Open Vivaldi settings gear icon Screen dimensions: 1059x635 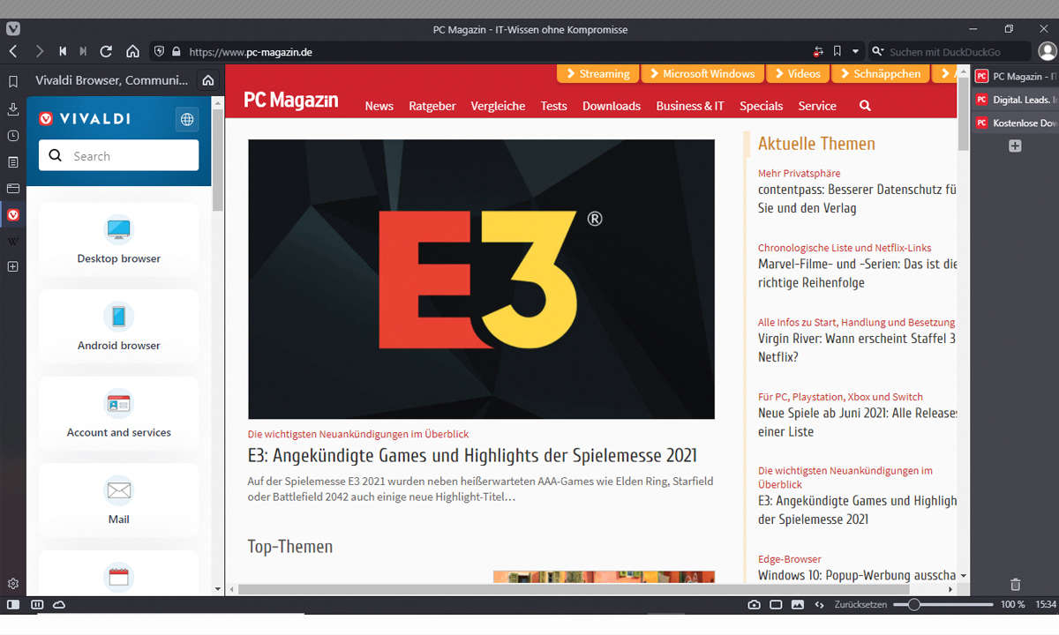[x=13, y=584]
